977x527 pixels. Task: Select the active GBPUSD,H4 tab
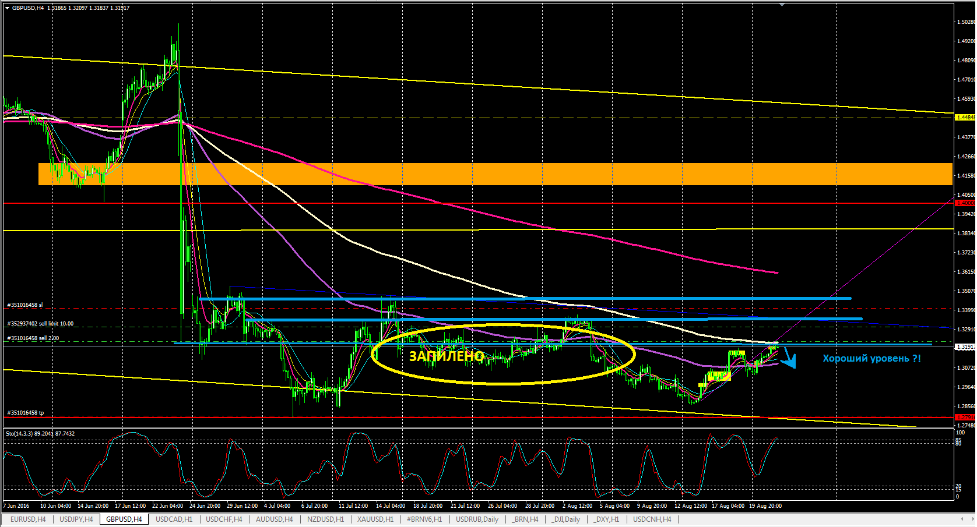pyautogui.click(x=124, y=519)
